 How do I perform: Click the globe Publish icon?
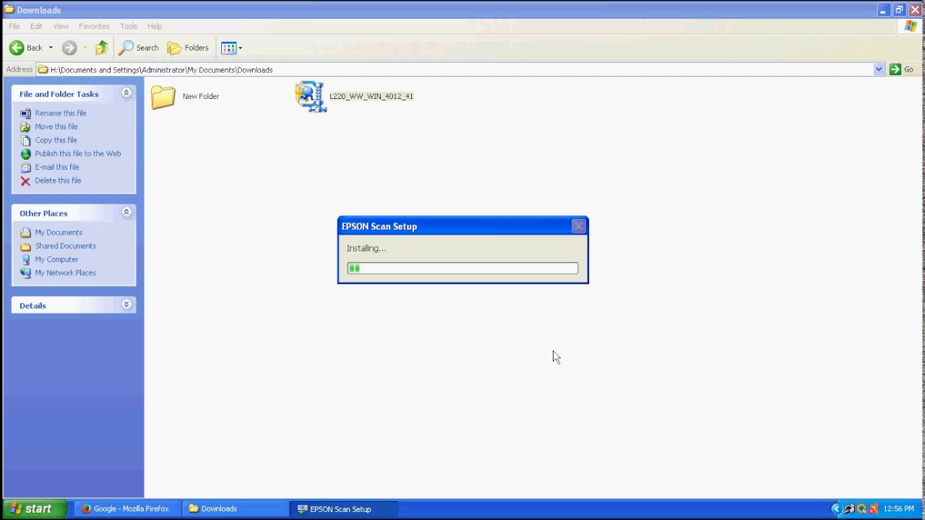point(26,154)
